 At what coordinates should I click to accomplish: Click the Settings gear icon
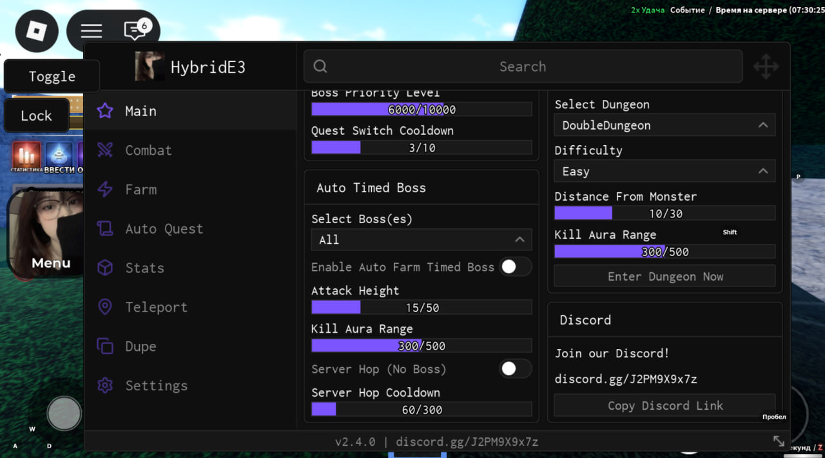(x=104, y=386)
